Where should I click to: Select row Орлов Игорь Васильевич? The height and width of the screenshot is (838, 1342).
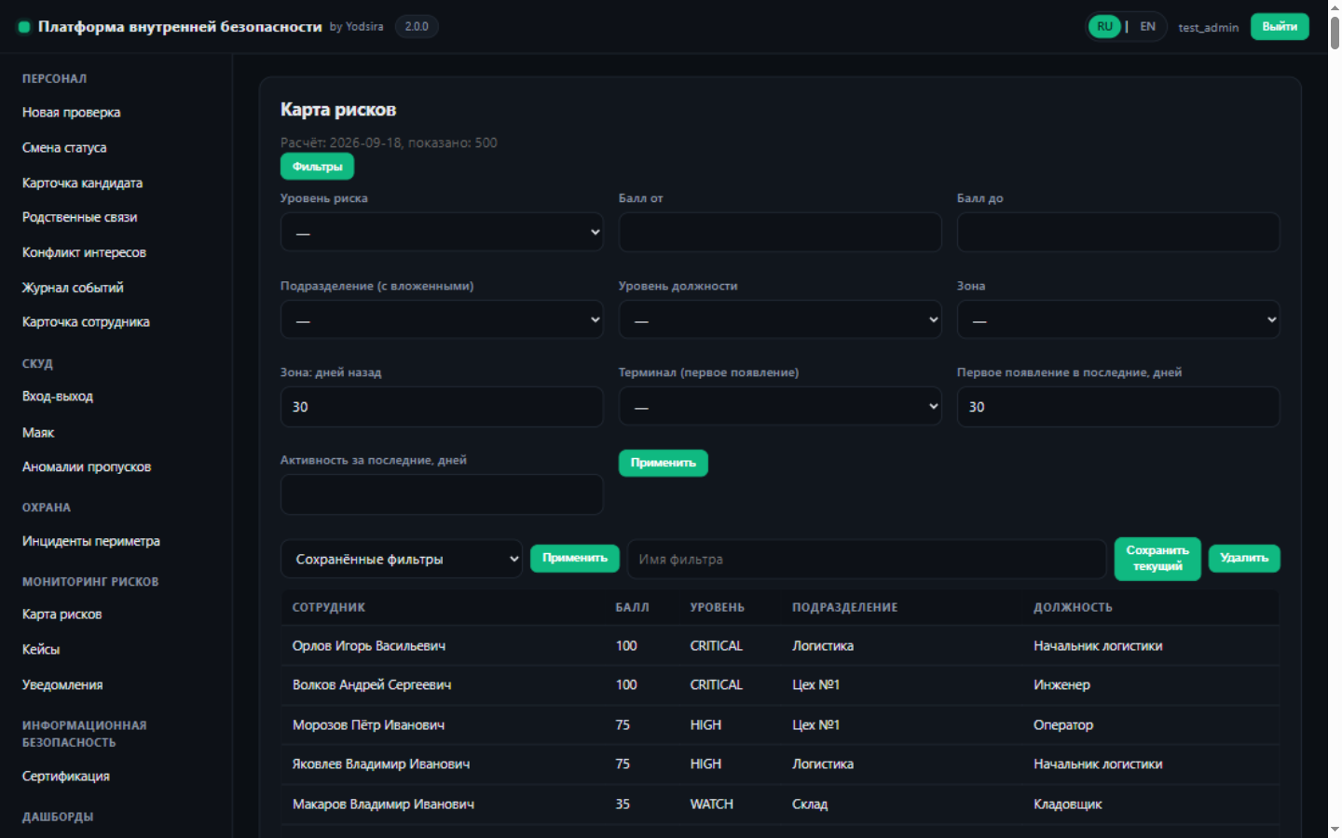click(779, 645)
